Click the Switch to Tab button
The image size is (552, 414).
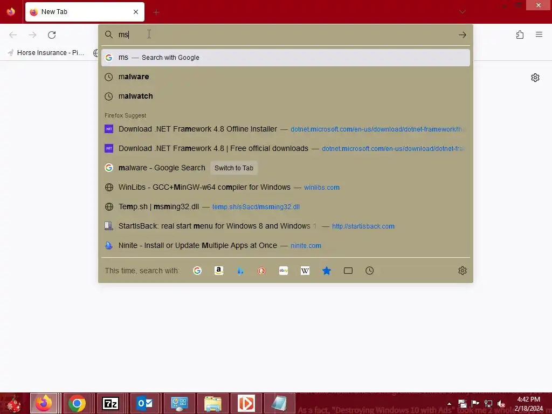(x=234, y=168)
